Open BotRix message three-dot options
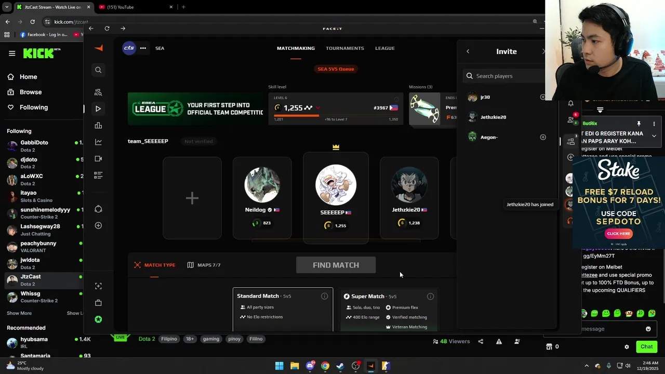Screen dimensions: 665x374 654,124
